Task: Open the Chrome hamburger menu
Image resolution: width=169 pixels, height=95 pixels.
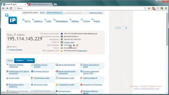Action: click(166, 8)
